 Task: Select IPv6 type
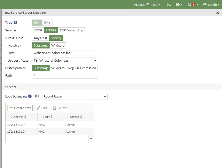(x=47, y=23)
